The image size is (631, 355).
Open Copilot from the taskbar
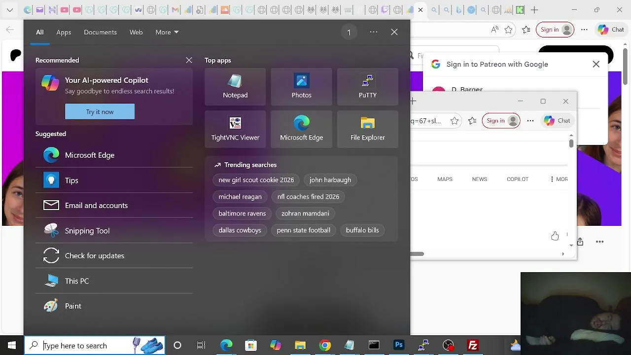pos(276,345)
